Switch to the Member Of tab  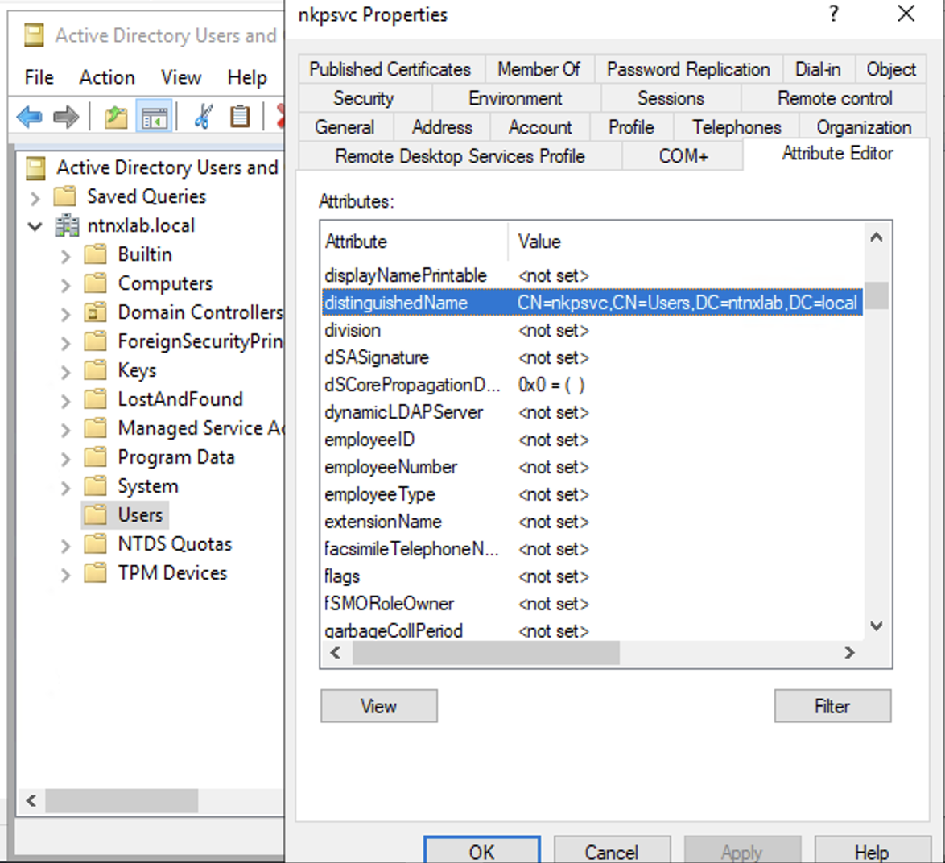539,69
